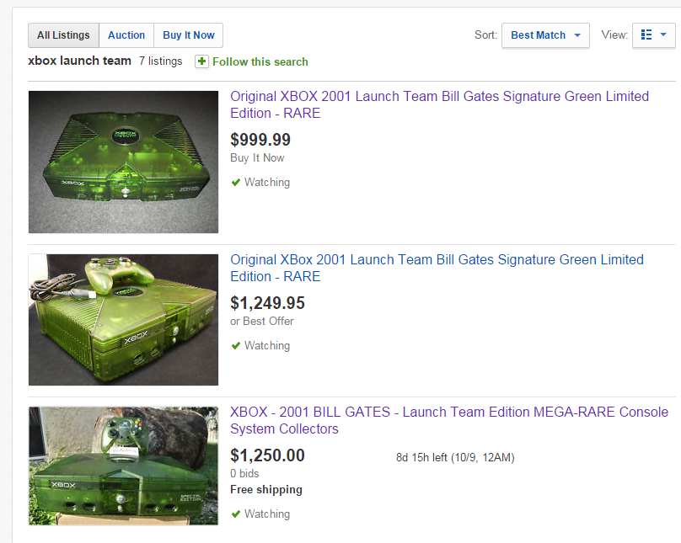The image size is (681, 543).
Task: Open the Best Match sort dropdown
Action: point(545,35)
